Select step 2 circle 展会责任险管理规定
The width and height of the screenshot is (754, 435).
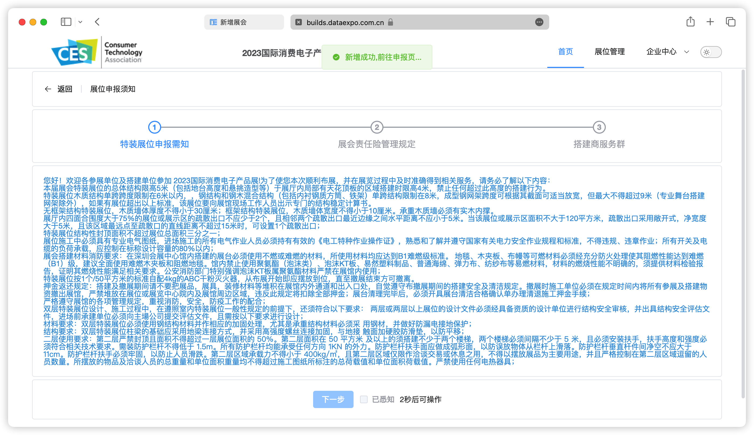pyautogui.click(x=377, y=127)
